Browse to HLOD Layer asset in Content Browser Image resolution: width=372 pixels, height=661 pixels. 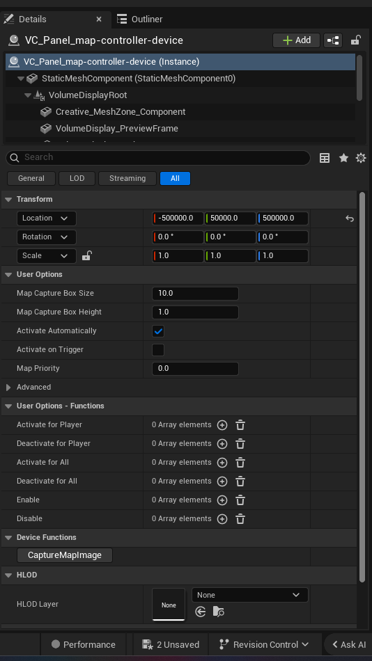218,612
